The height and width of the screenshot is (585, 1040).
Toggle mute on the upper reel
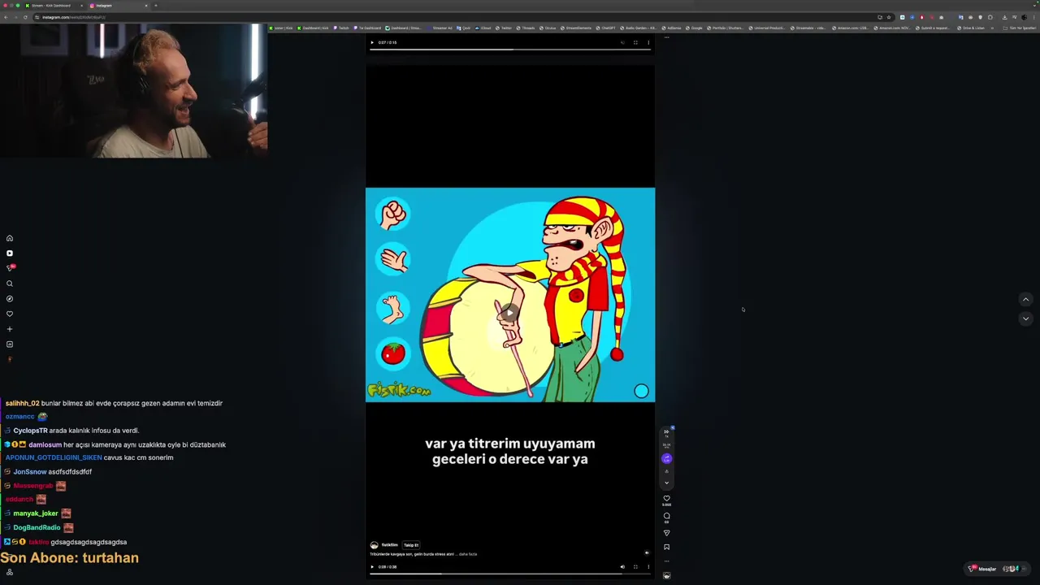(x=622, y=42)
